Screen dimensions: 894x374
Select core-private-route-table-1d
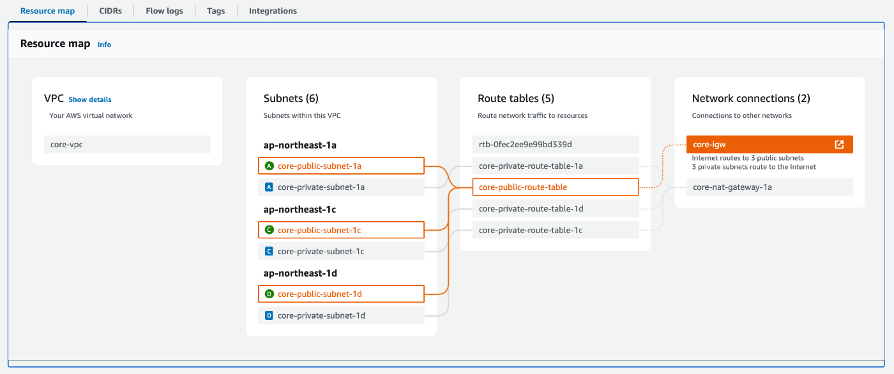556,209
